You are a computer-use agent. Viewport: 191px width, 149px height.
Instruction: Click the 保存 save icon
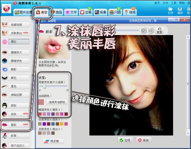click(180, 11)
